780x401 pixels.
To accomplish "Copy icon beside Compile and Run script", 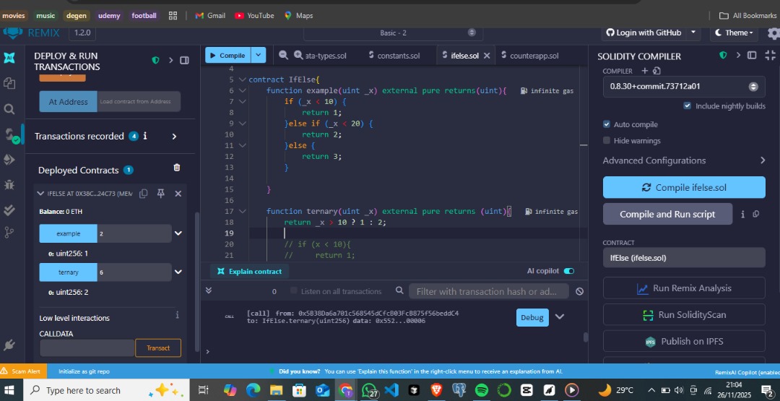I will click(756, 214).
